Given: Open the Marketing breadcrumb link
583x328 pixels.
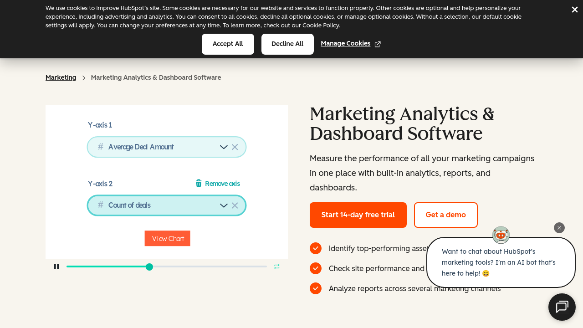Looking at the screenshot, I should (x=61, y=77).
